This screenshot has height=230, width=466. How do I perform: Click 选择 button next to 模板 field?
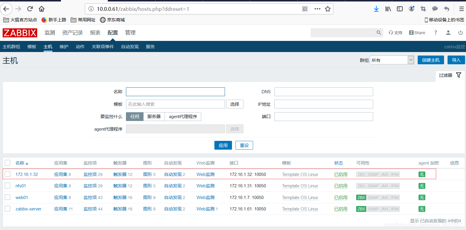tap(235, 104)
